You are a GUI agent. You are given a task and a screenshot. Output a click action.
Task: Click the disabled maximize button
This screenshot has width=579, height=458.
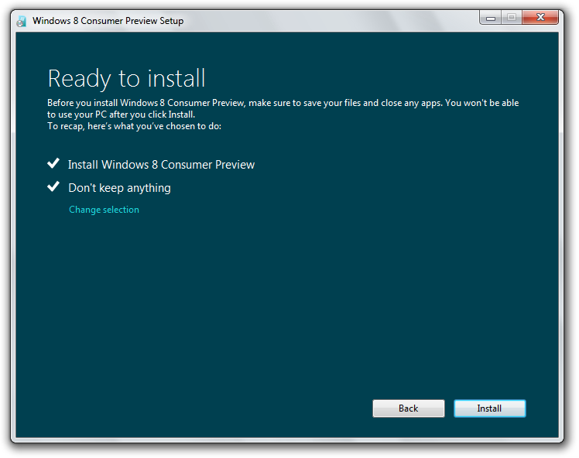(x=512, y=18)
